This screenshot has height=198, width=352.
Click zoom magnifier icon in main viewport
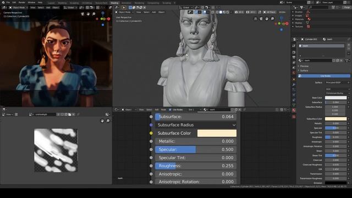pos(272,19)
